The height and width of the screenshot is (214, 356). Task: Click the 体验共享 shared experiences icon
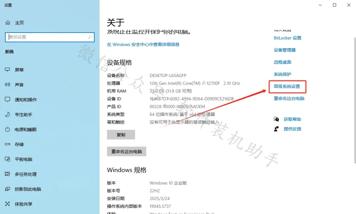click(x=8, y=204)
